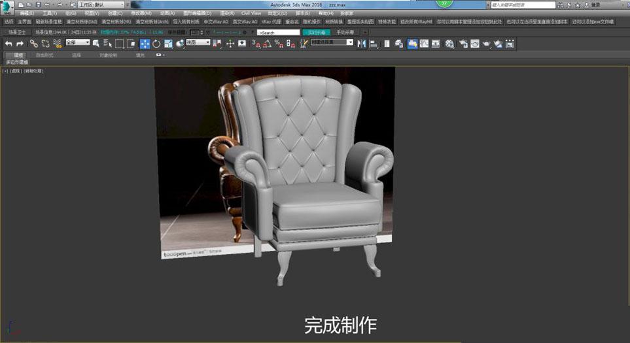Viewport: 630px width, 343px height.
Task: Open the A360 gallery icon
Action: click(510, 44)
